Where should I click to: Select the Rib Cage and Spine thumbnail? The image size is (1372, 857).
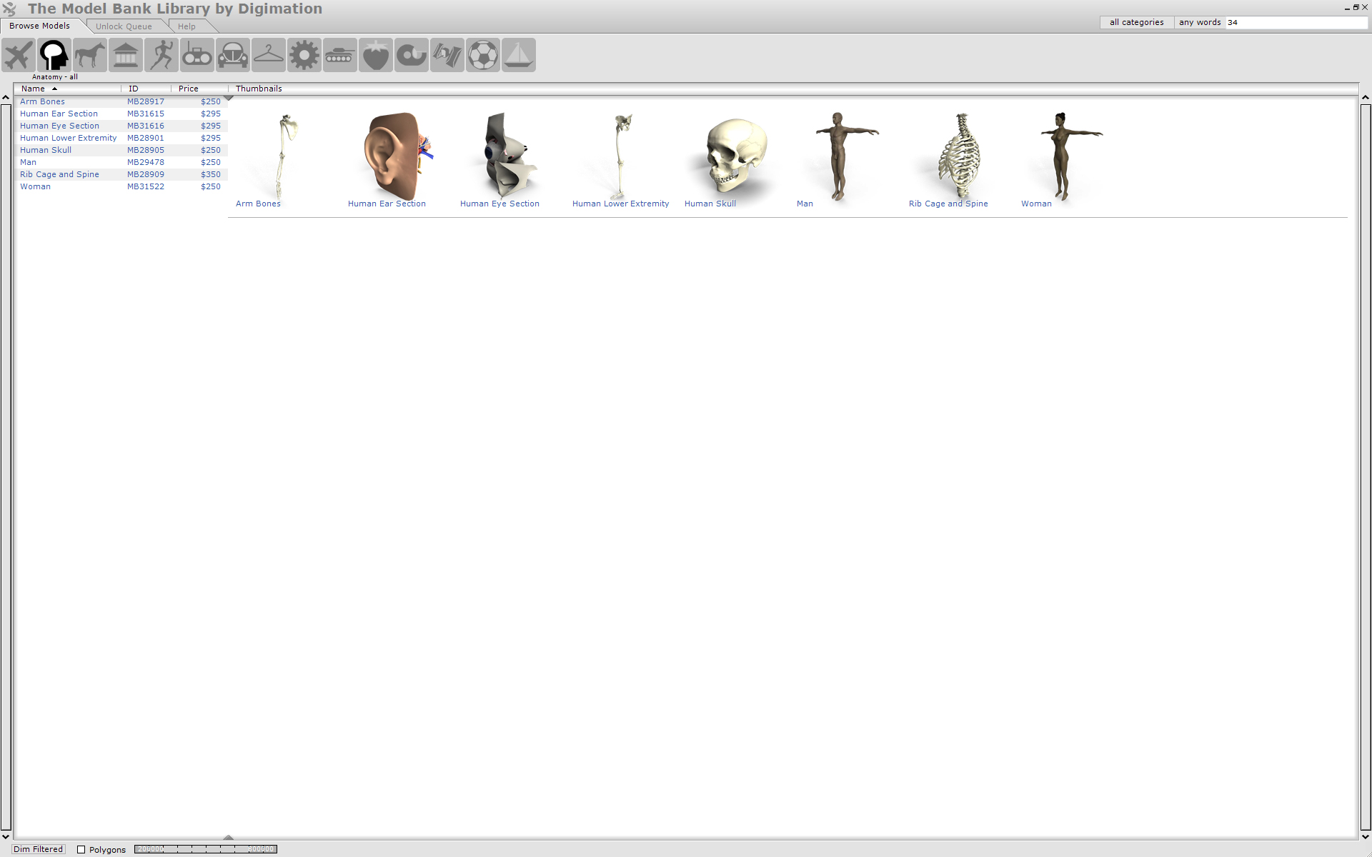pyautogui.click(x=960, y=156)
